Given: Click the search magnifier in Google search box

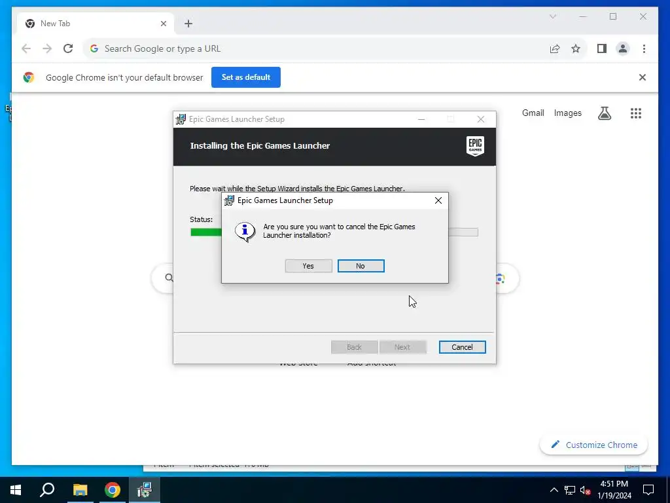Looking at the screenshot, I should [169, 278].
